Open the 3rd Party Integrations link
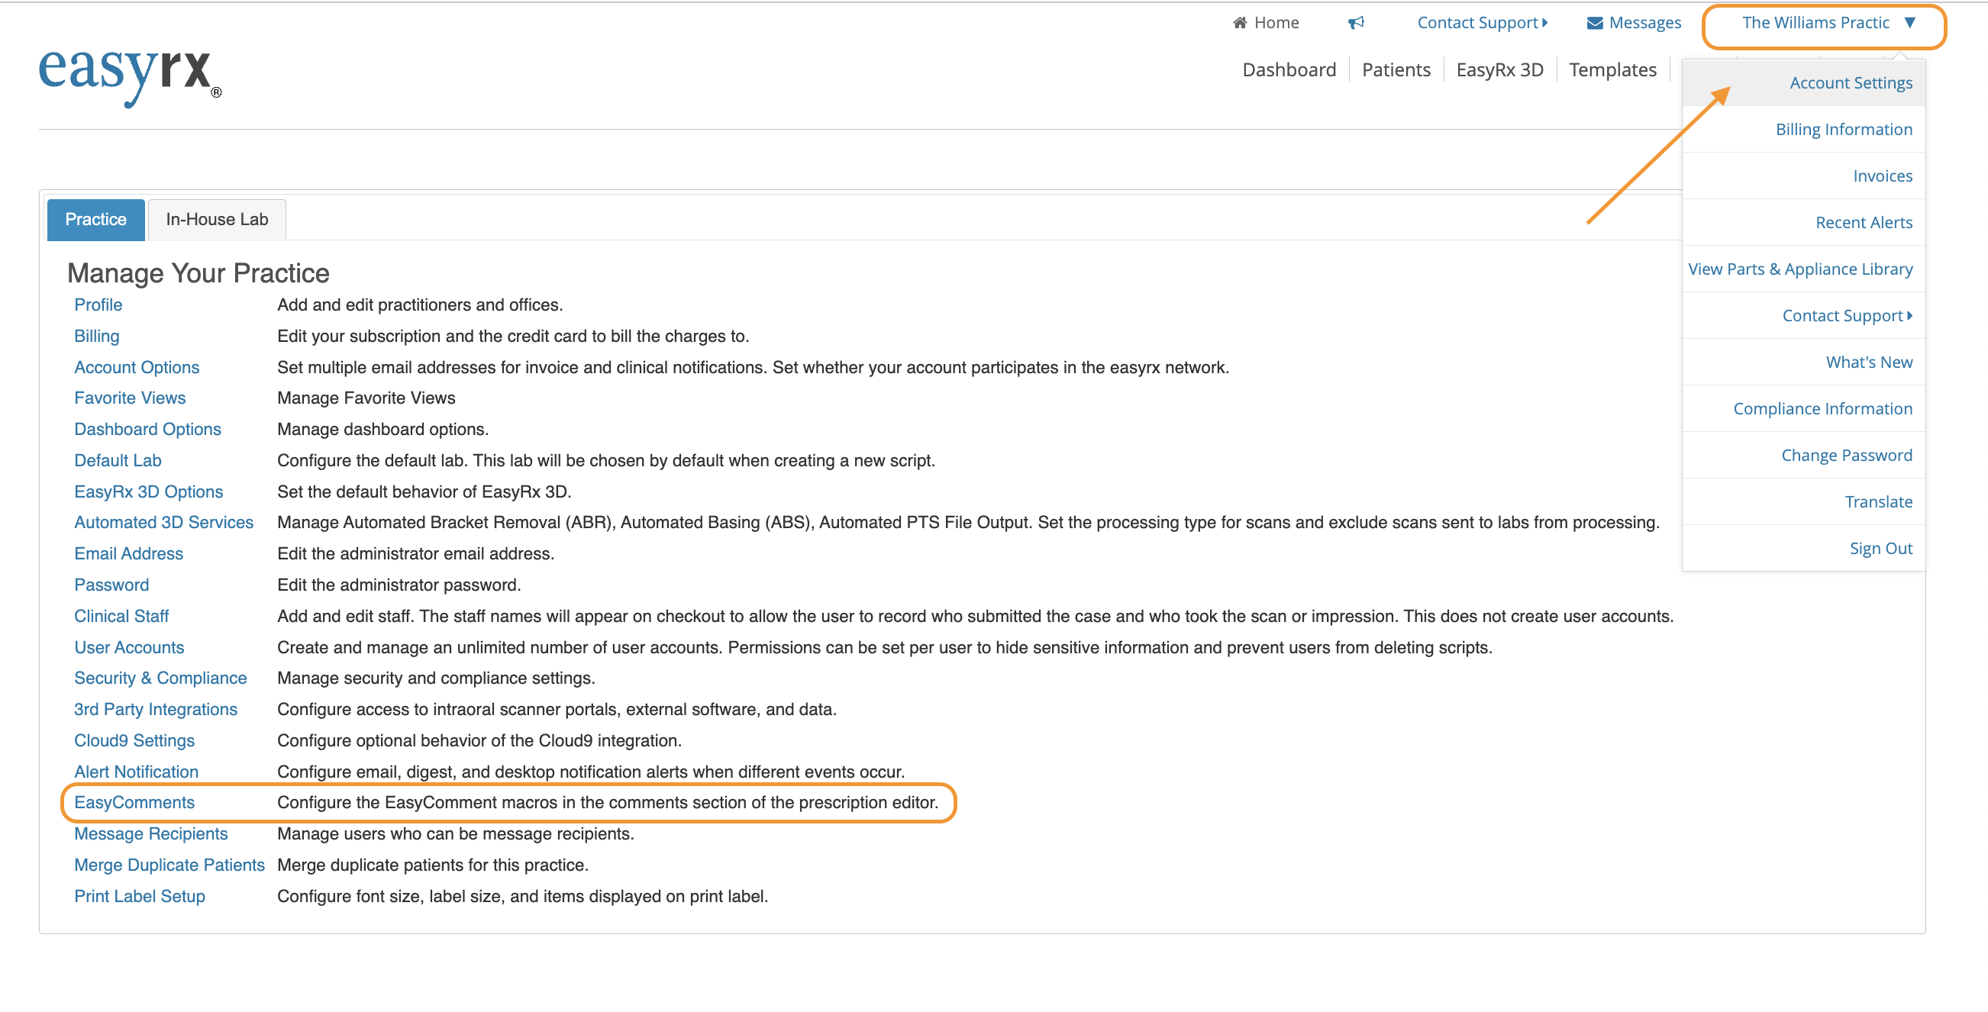The width and height of the screenshot is (1988, 1012). 156,709
